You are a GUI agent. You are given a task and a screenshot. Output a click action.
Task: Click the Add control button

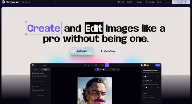click(x=41, y=95)
